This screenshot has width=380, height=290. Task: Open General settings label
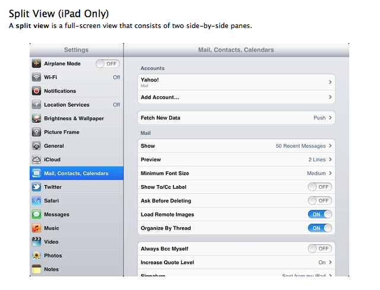pos(54,146)
